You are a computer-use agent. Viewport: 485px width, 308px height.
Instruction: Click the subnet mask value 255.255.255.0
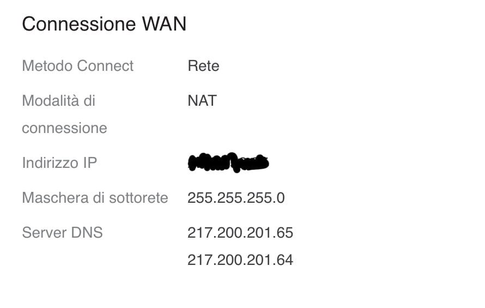point(236,198)
